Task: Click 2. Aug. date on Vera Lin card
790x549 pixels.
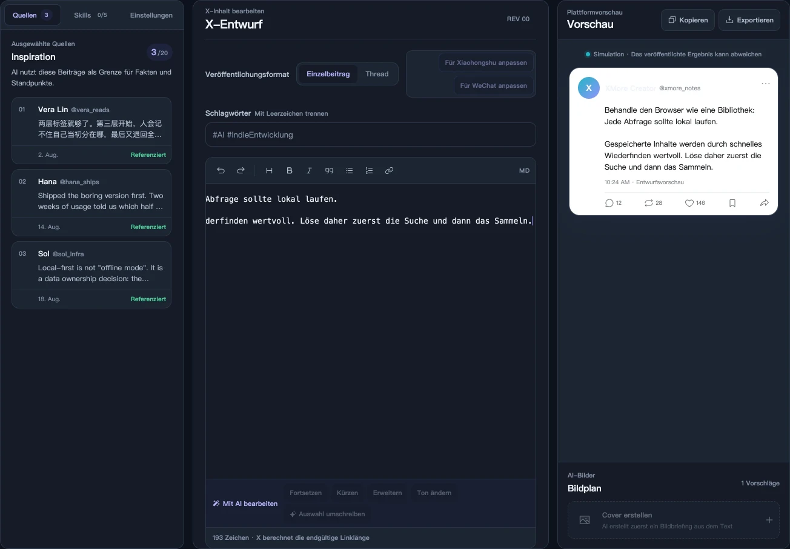Action: point(48,155)
